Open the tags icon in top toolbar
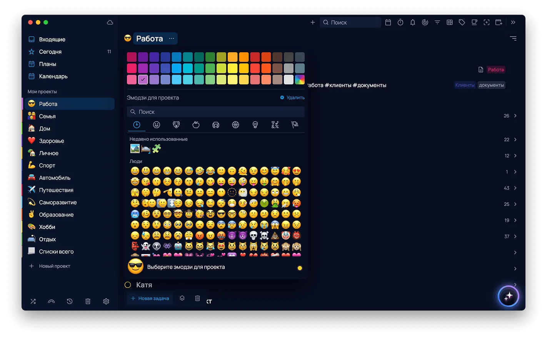Screen dimensions: 547x339 click(462, 22)
